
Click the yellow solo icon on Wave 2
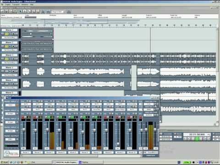(6, 46)
